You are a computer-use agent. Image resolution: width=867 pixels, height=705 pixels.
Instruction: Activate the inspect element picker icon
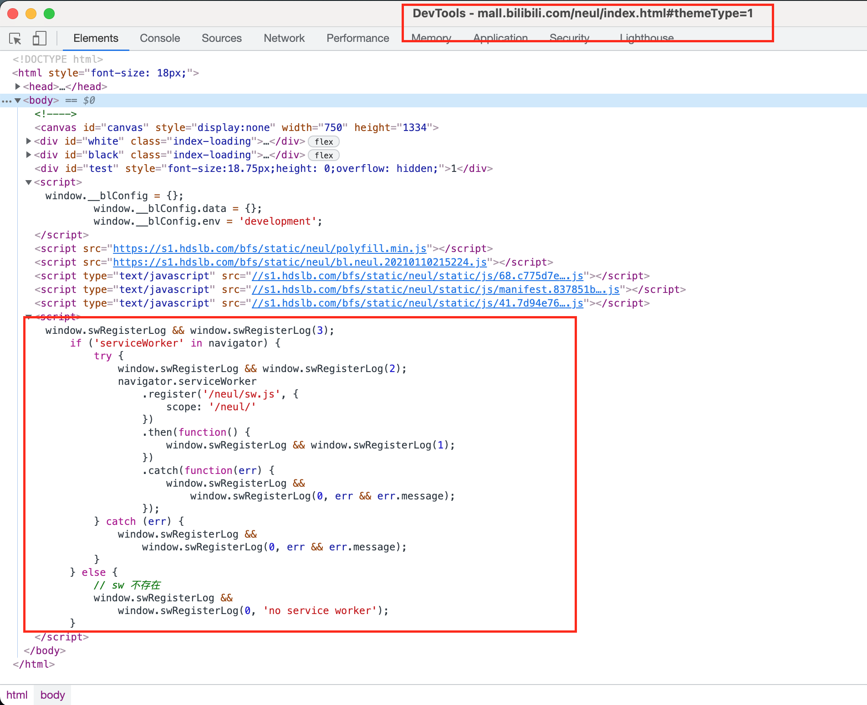coord(15,39)
